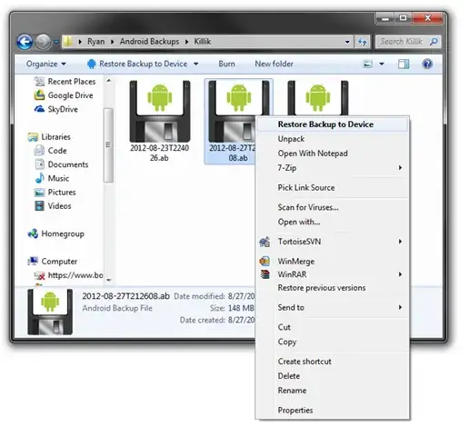
Task: Choose Restore Backup to Device in the context menu
Action: (333, 124)
